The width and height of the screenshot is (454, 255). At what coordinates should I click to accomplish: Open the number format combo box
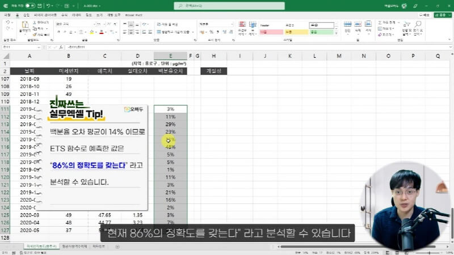pos(216,24)
